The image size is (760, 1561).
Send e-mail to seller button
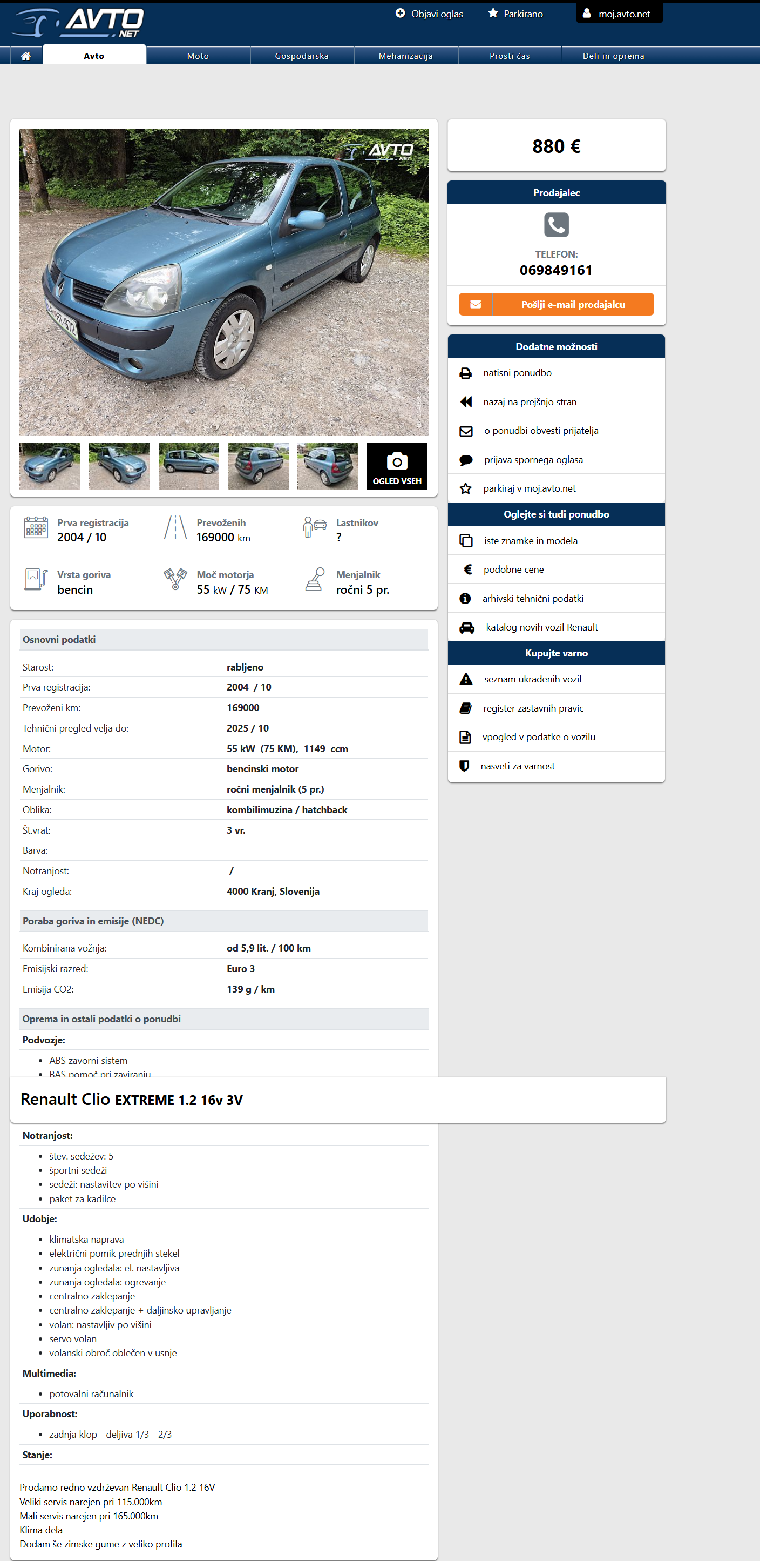[556, 304]
